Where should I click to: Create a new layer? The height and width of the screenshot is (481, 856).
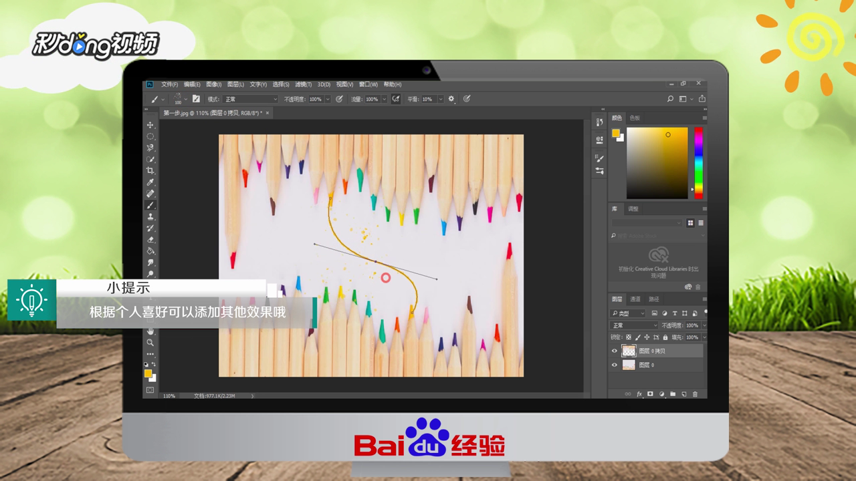click(683, 394)
